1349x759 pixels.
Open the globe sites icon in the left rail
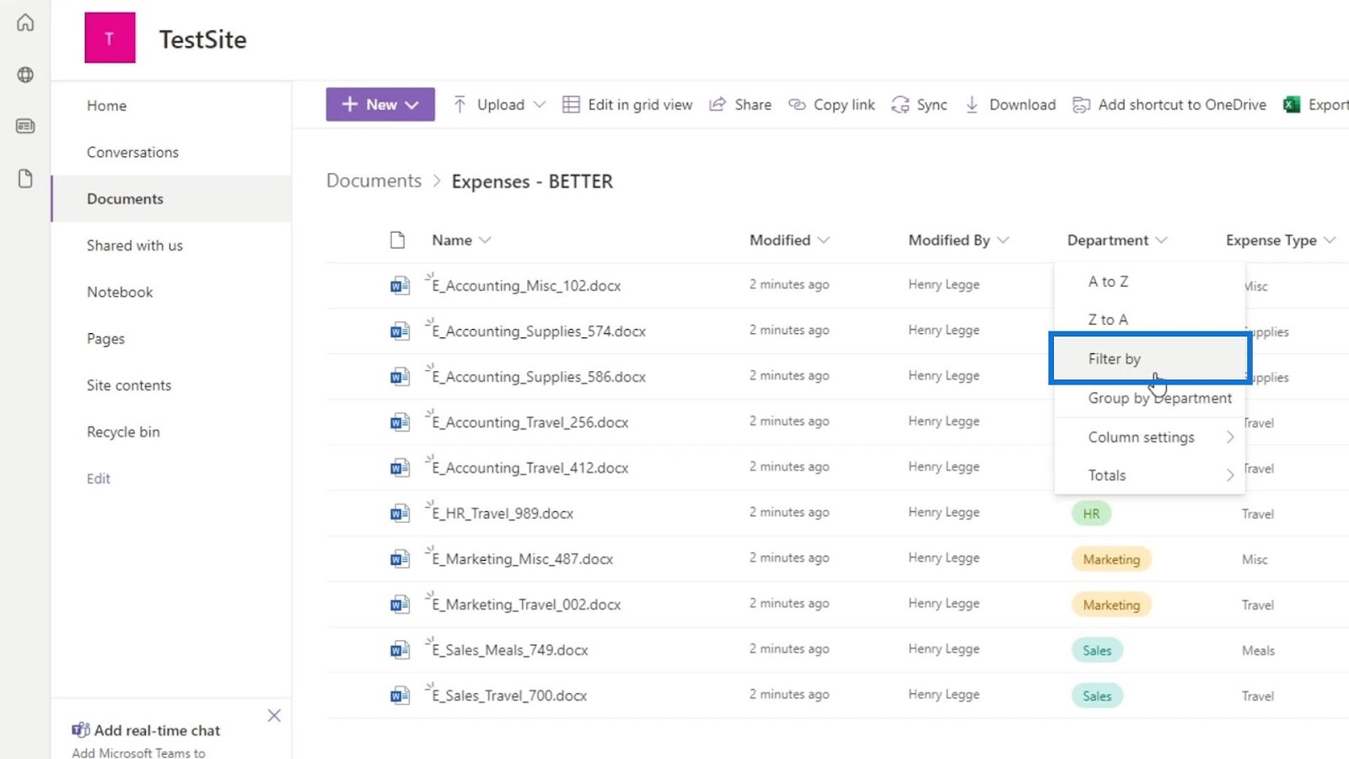tap(25, 75)
